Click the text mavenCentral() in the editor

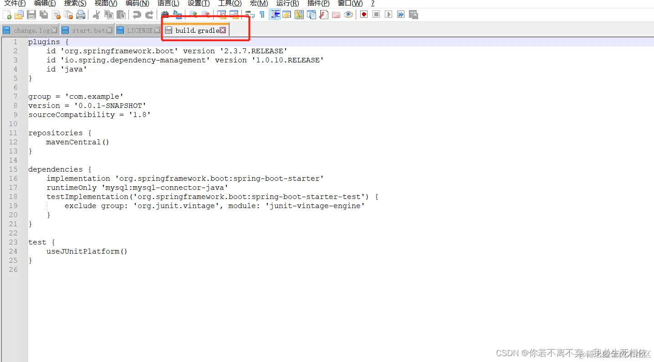point(78,142)
